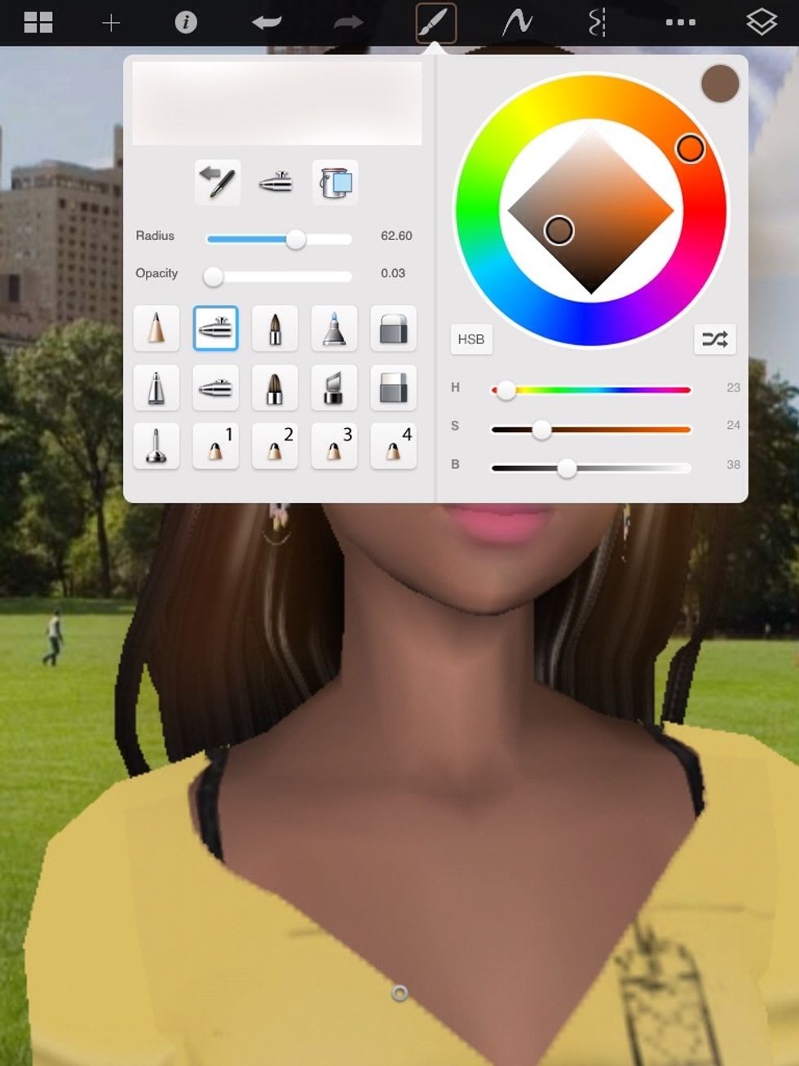Select the Pencil brush tip
Screen dimensions: 799x1066
156,329
